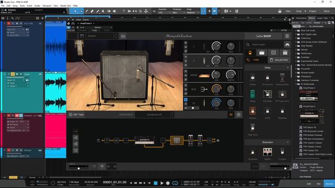Click the Browse button
Viewport: 335px width, 188px height.
(x=329, y=184)
